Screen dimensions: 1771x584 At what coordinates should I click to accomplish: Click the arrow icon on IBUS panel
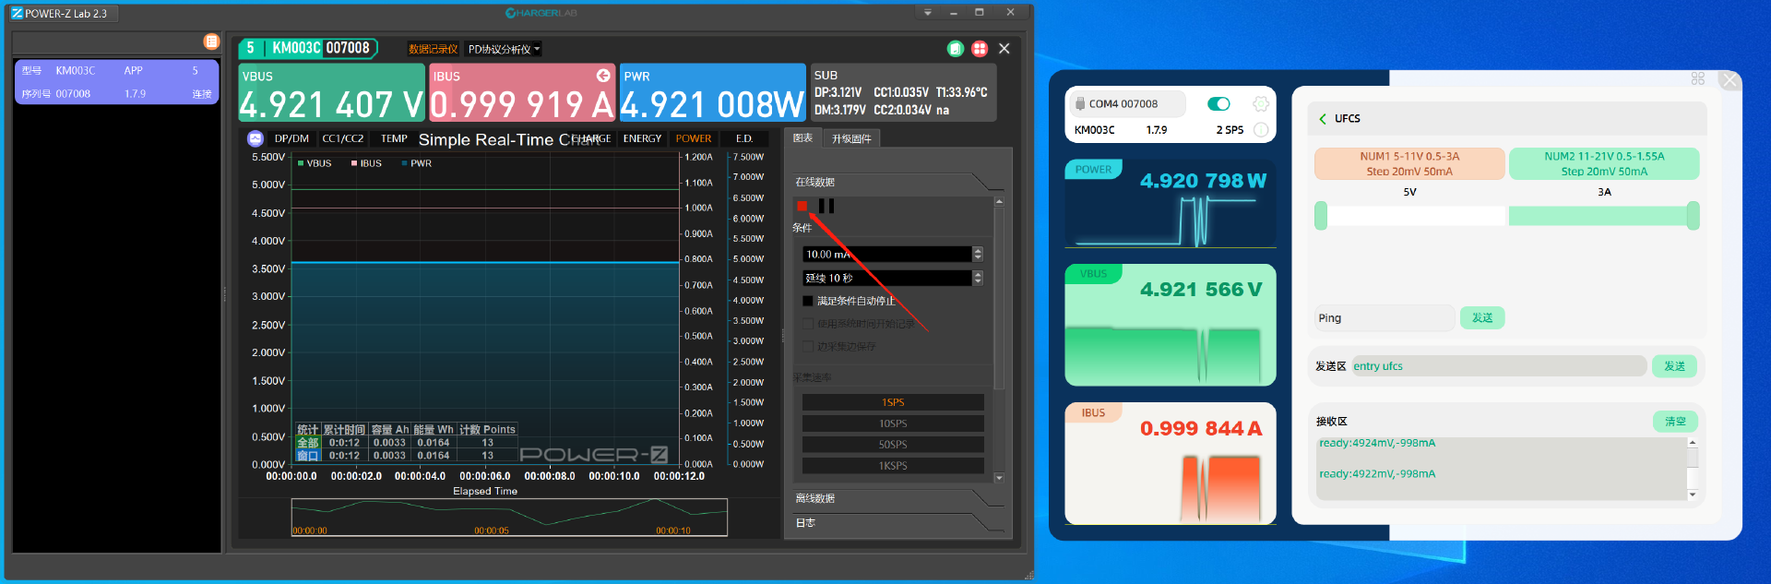coord(603,76)
